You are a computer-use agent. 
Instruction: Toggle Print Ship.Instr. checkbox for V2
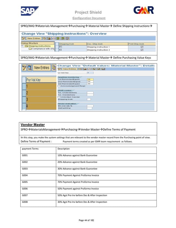click(142, 50)
